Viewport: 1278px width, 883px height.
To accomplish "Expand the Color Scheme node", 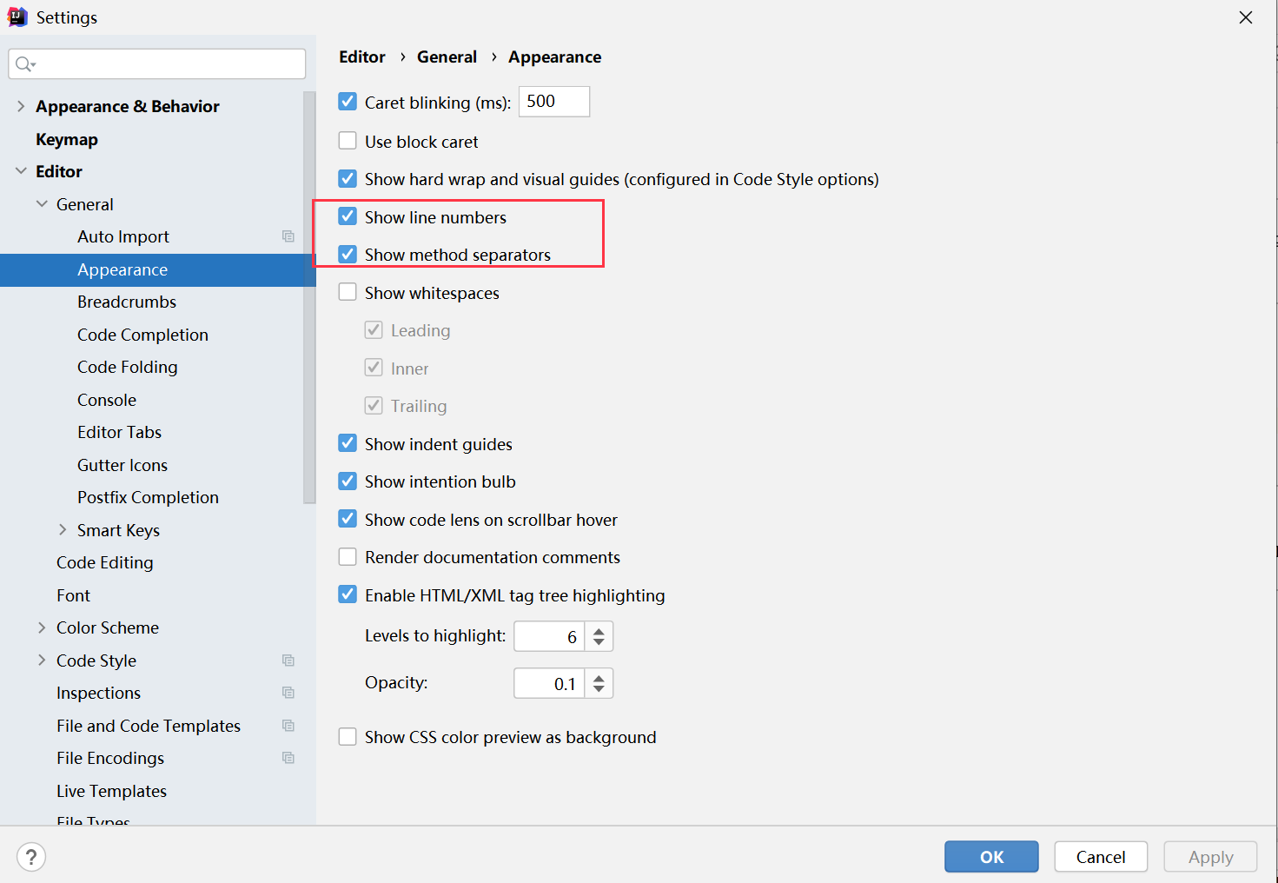I will pos(42,627).
